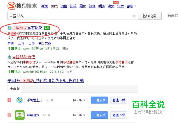
Task: Click China Mobile logo beside 中国移动官方网站
Action: pos(10,28)
